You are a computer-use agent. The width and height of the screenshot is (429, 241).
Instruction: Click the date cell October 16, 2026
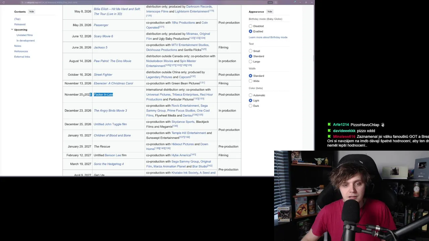(77, 75)
